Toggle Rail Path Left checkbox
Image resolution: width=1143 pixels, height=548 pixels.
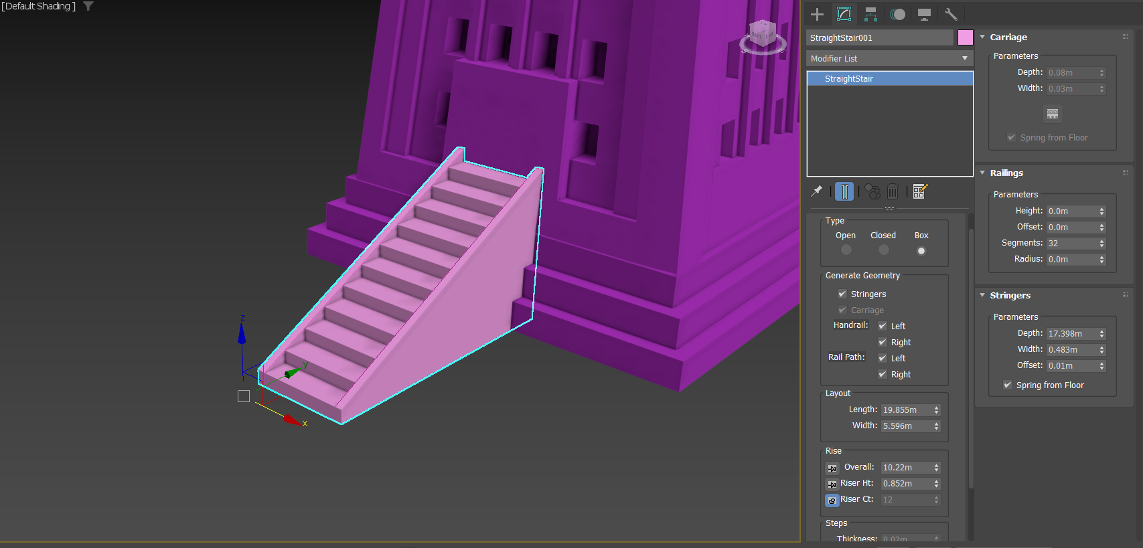click(x=883, y=358)
